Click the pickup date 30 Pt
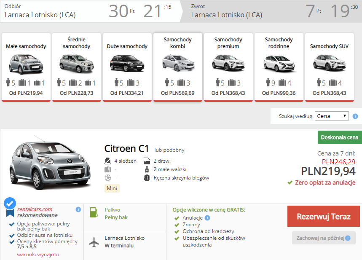Image resolution: width=362 pixels, height=260 pixels. tap(122, 11)
